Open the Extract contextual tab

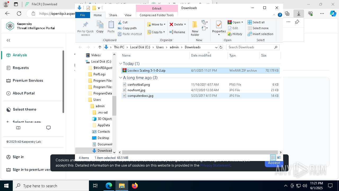pyautogui.click(x=157, y=8)
